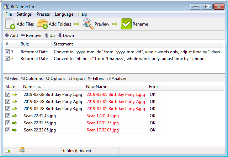Click the status bar add file icon

point(7,150)
